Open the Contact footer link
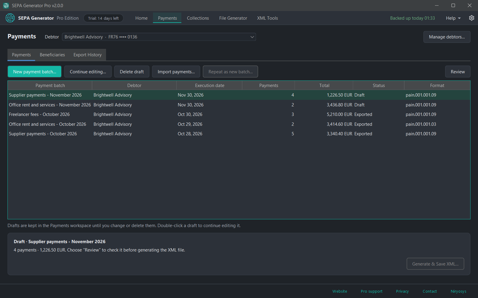Viewport: 478px width, 298px height. click(x=430, y=291)
